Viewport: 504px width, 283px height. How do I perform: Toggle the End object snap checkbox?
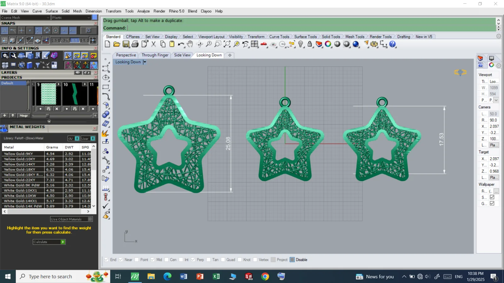point(106,260)
